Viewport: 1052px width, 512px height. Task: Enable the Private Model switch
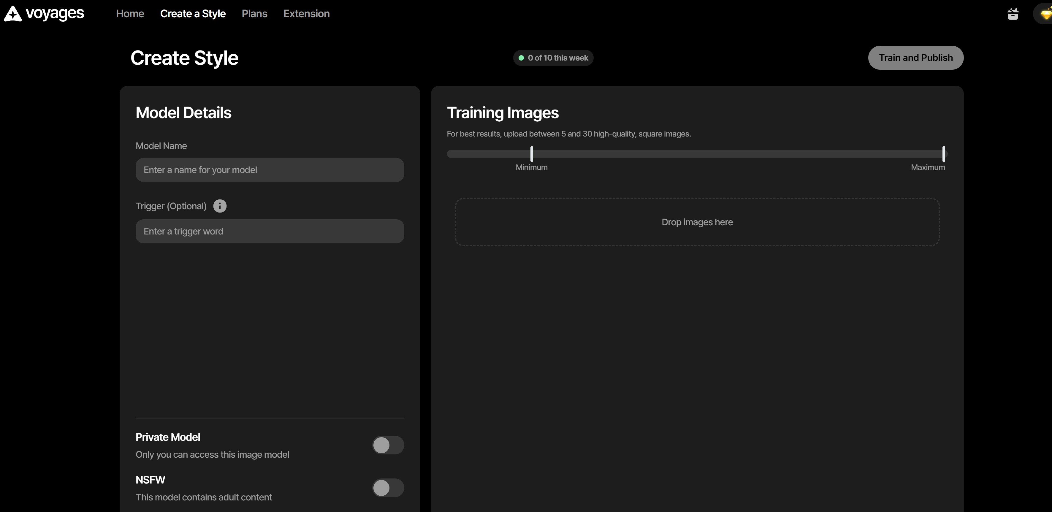click(x=388, y=445)
